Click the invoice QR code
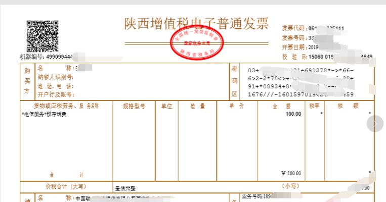386x202 pixels. [42, 36]
